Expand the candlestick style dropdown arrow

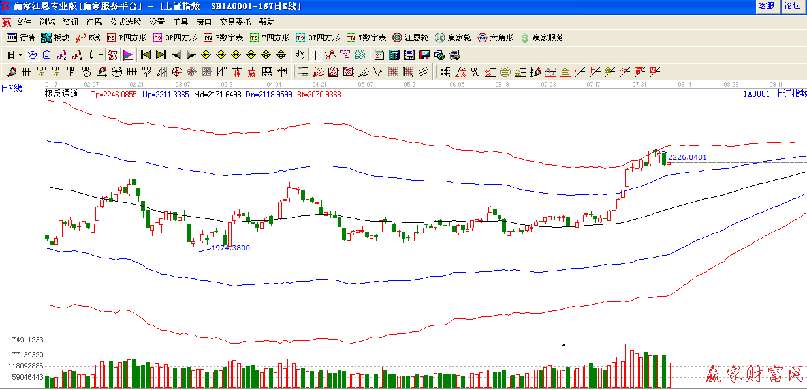(100, 55)
